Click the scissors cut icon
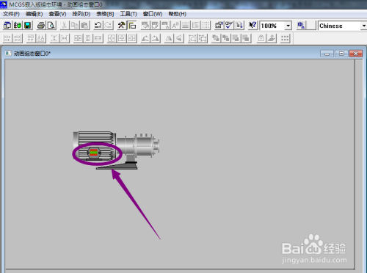The height and width of the screenshot is (273, 367). [64, 25]
